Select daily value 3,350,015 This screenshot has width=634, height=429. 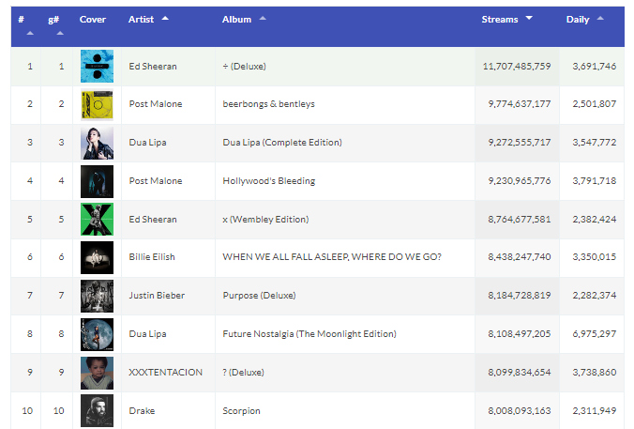point(595,257)
